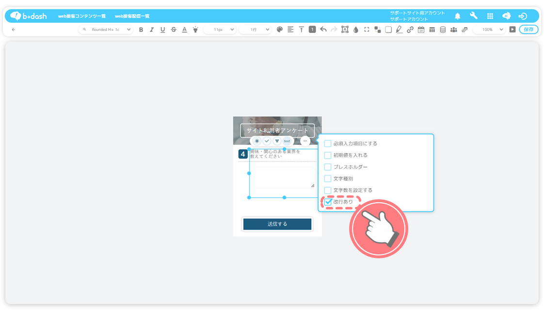Image resolution: width=544 pixels, height=314 pixels.
Task: Click the fullscreen corners icon
Action: click(x=367, y=30)
